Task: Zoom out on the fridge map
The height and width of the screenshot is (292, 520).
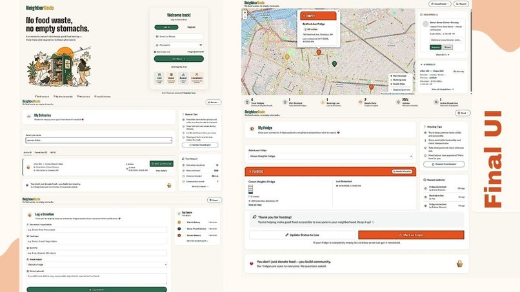Action: coord(245,17)
